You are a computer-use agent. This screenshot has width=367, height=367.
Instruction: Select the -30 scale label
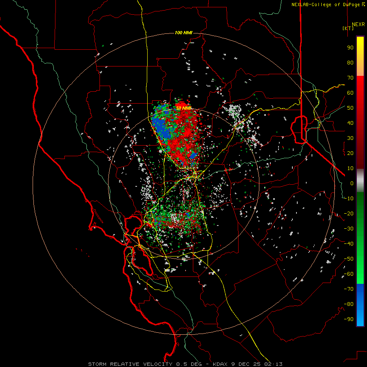[349, 229]
